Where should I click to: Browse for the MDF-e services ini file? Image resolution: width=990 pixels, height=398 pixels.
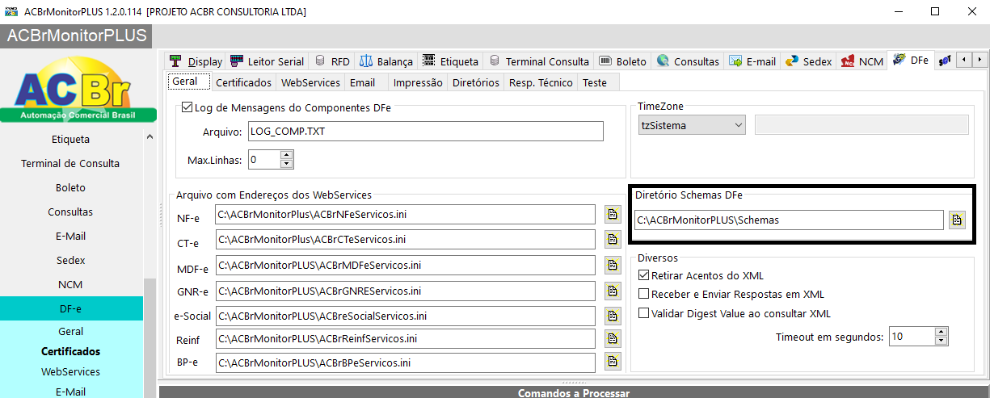[x=613, y=265]
